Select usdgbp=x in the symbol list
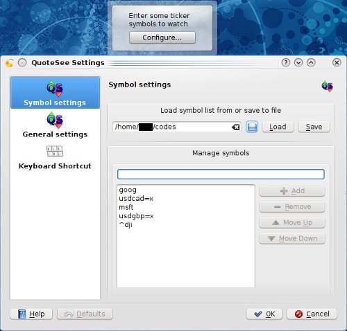Viewport: 347px width, 331px height. tap(186, 216)
